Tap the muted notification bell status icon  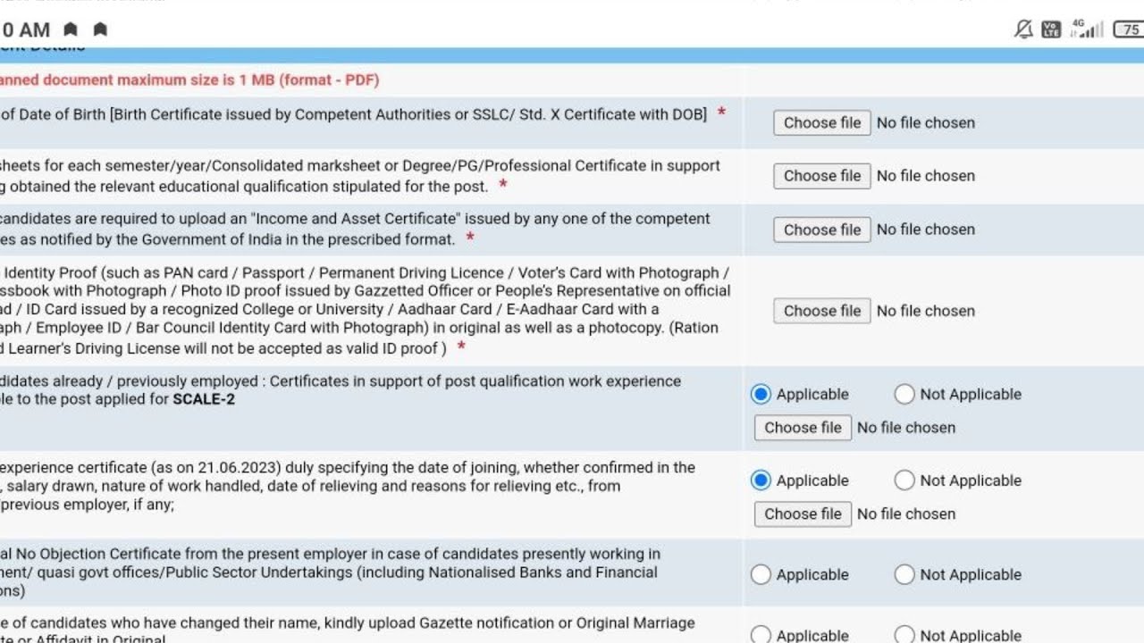click(1024, 29)
